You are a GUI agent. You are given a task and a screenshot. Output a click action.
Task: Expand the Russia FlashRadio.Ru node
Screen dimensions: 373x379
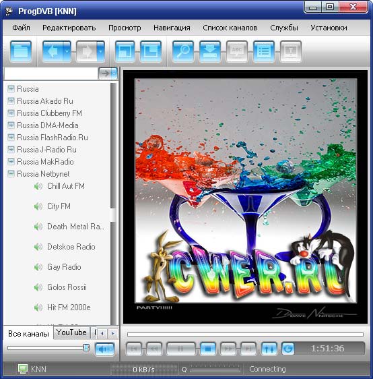(x=11, y=138)
